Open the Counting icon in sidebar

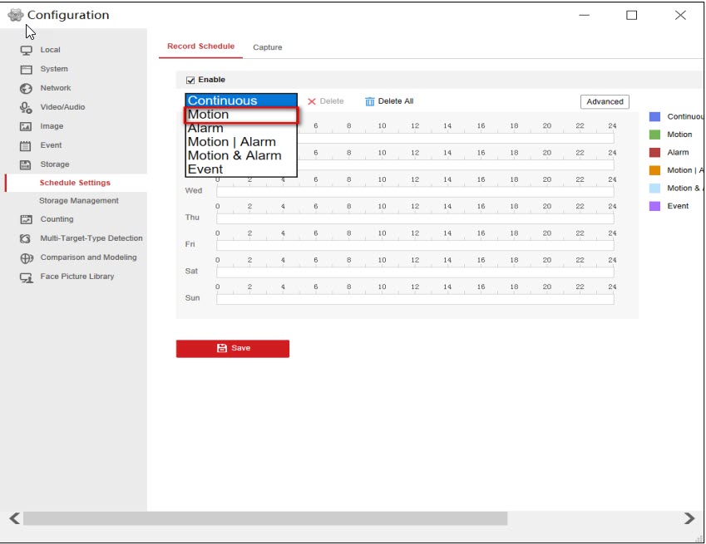pyautogui.click(x=26, y=220)
